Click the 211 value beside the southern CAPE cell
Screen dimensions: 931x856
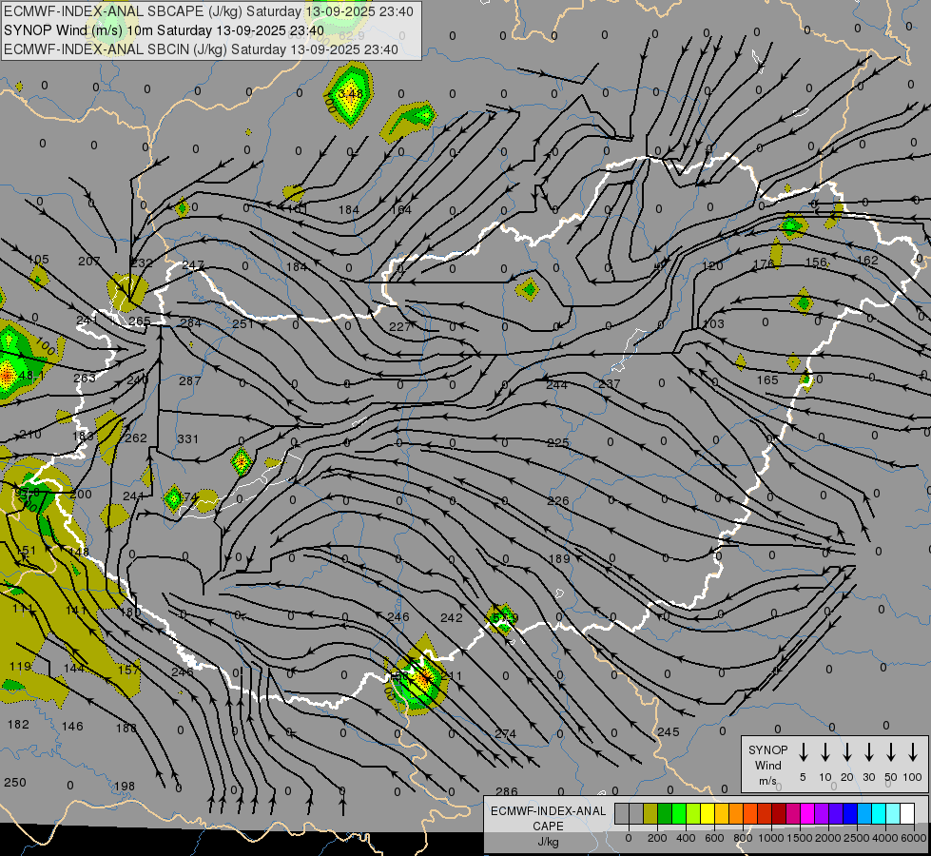pos(452,675)
